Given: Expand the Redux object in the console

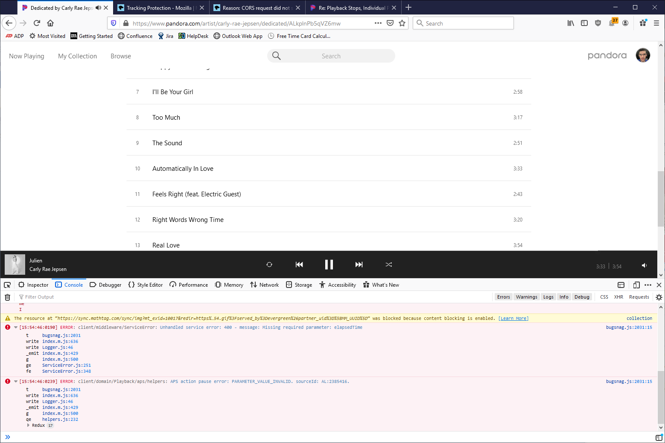Looking at the screenshot, I should point(29,425).
